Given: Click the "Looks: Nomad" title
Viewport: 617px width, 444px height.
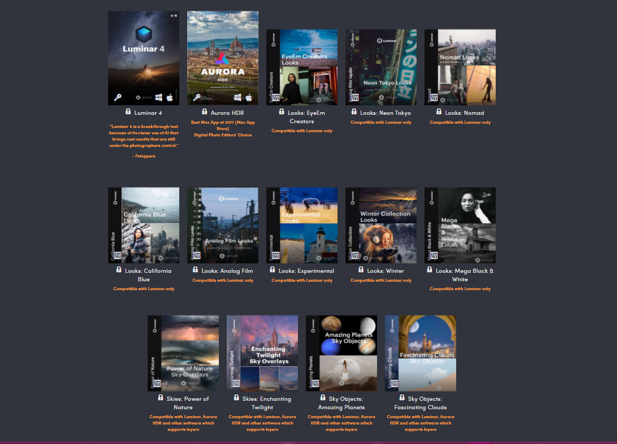Looking at the screenshot, I should 464,113.
